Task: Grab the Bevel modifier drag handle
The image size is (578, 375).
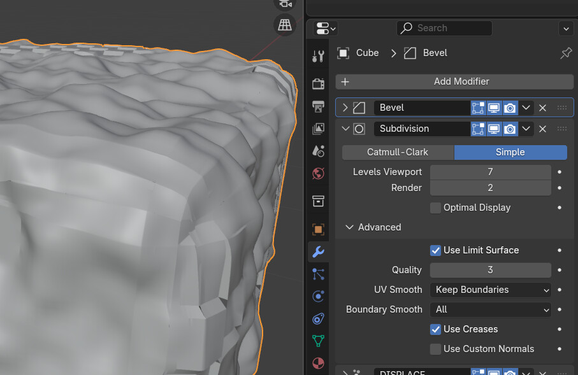Action: [562, 108]
